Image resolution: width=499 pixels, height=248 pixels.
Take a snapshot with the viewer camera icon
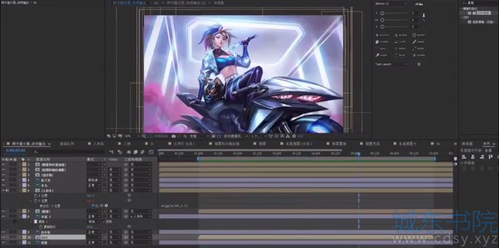tap(173, 136)
